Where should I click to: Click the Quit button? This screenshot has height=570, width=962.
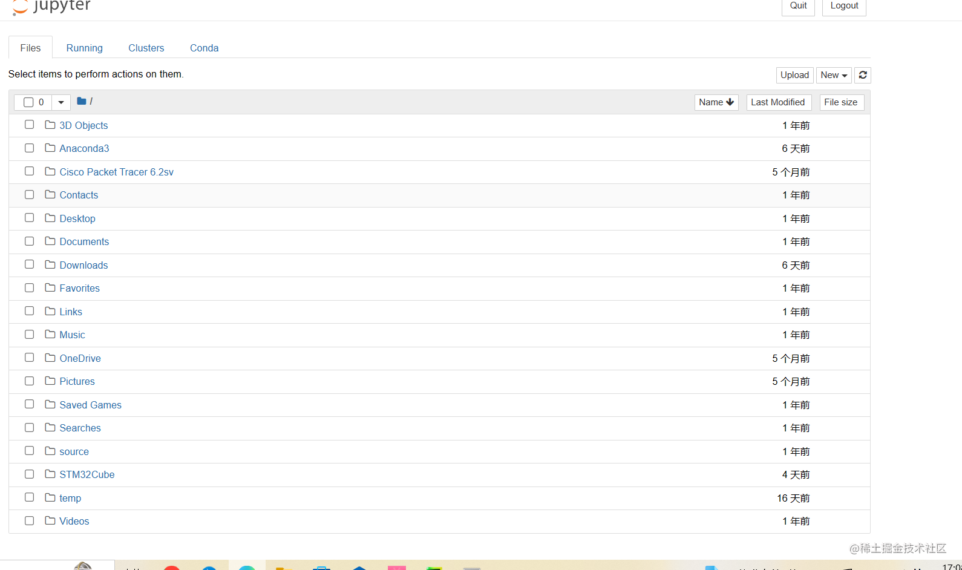tap(798, 6)
